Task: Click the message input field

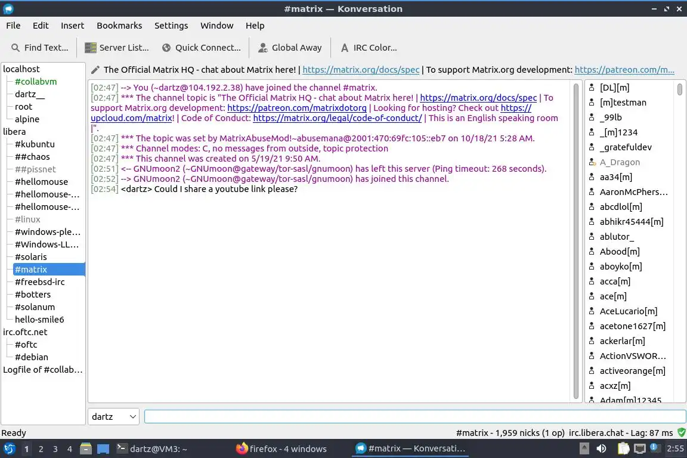Action: coord(415,417)
